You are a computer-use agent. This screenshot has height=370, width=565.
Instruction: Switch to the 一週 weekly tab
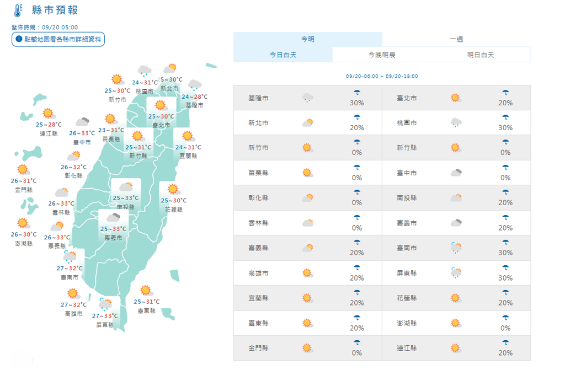tap(456, 39)
